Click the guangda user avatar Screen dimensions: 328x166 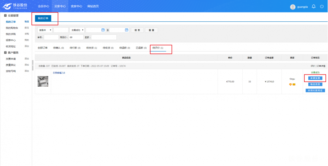click(x=293, y=7)
